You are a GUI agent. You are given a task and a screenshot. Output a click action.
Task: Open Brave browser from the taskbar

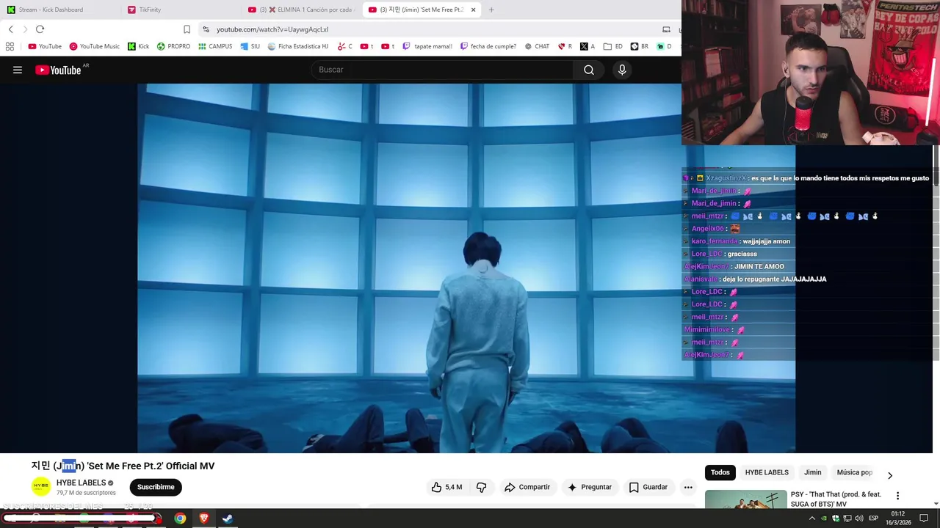pyautogui.click(x=204, y=518)
